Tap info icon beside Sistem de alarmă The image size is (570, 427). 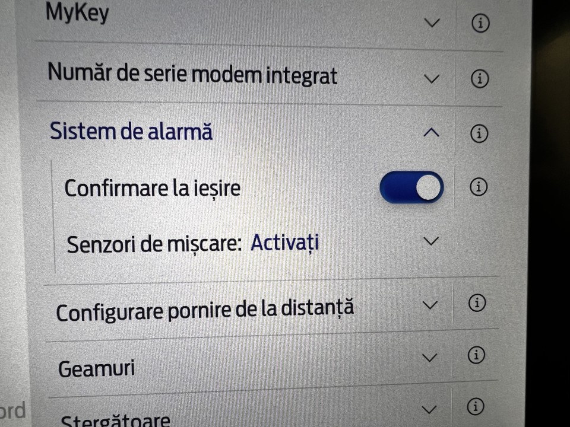(479, 133)
